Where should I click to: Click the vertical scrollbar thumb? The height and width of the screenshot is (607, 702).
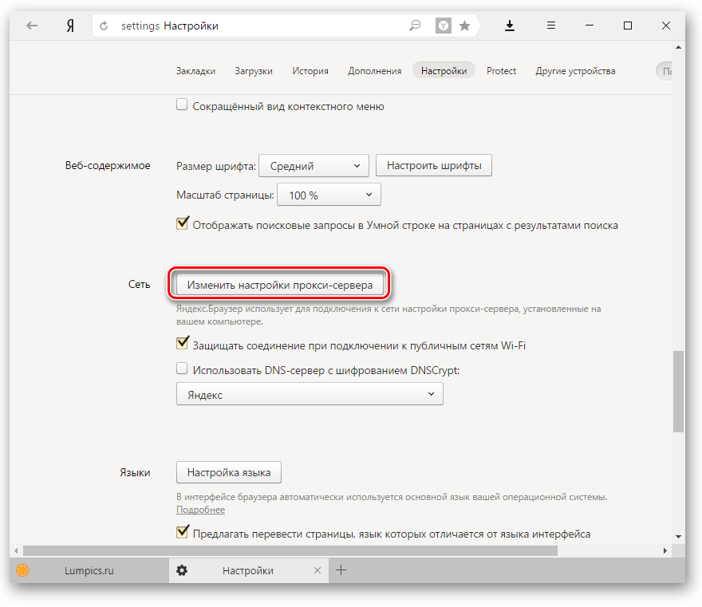678,391
